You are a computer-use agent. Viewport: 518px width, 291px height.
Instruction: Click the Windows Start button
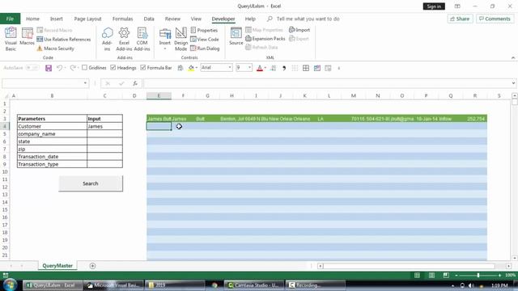pos(10,285)
